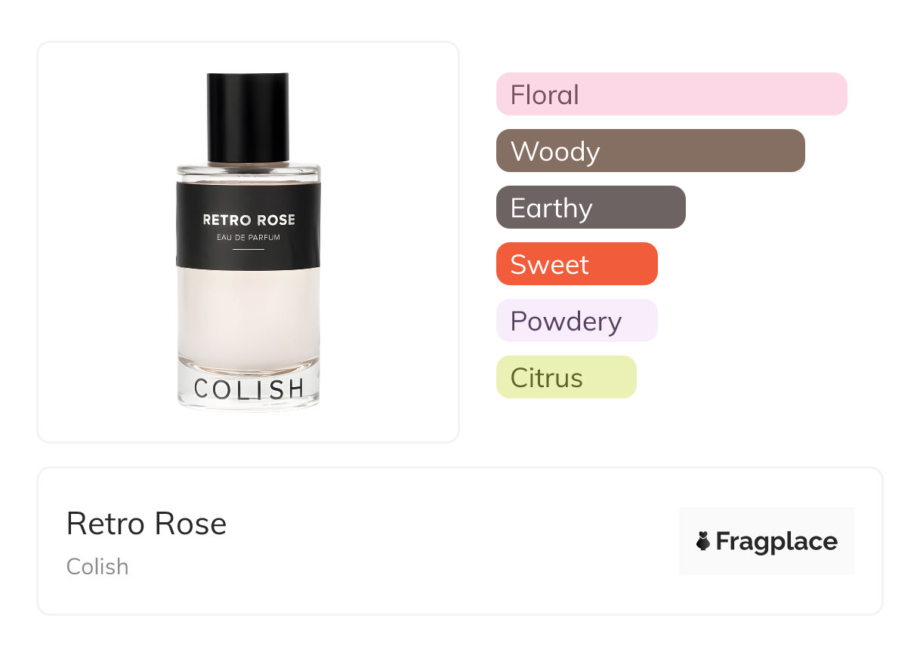Screen dimensions: 920x652
Task: Click RETRO ROSE text on the bottle label
Action: [249, 220]
